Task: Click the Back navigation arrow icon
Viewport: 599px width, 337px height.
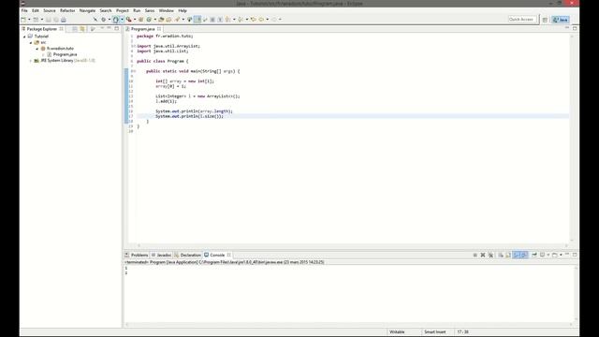Action: pyautogui.click(x=261, y=20)
